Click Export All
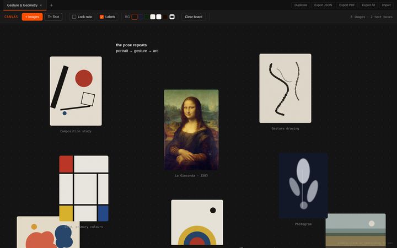Viewport: 397px width, 248px height. click(x=368, y=5)
